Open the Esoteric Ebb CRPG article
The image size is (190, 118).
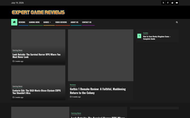(36, 92)
